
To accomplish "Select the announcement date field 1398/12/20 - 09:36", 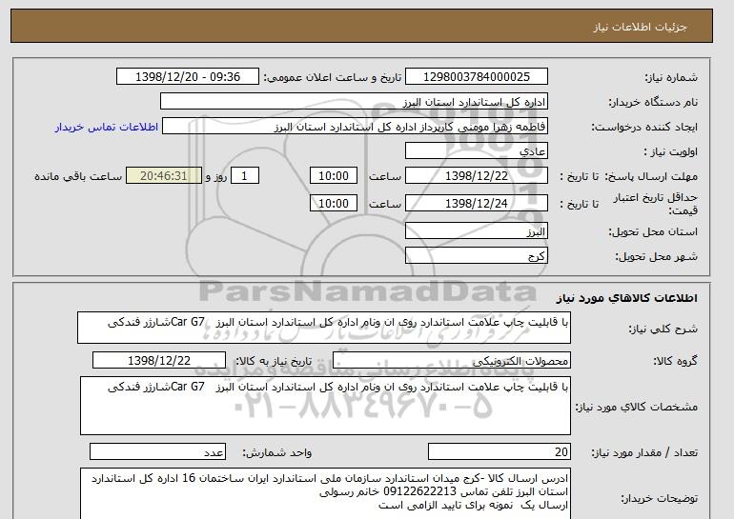I will coord(187,77).
